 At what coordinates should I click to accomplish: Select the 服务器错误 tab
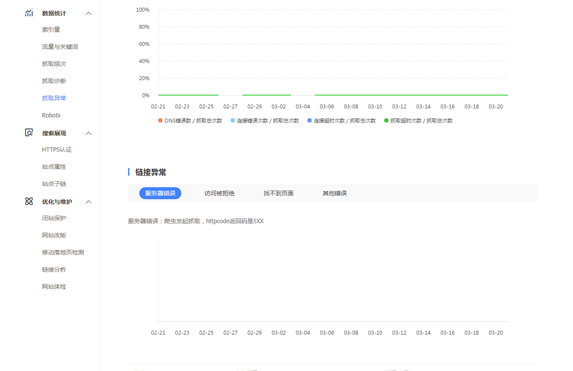[160, 193]
